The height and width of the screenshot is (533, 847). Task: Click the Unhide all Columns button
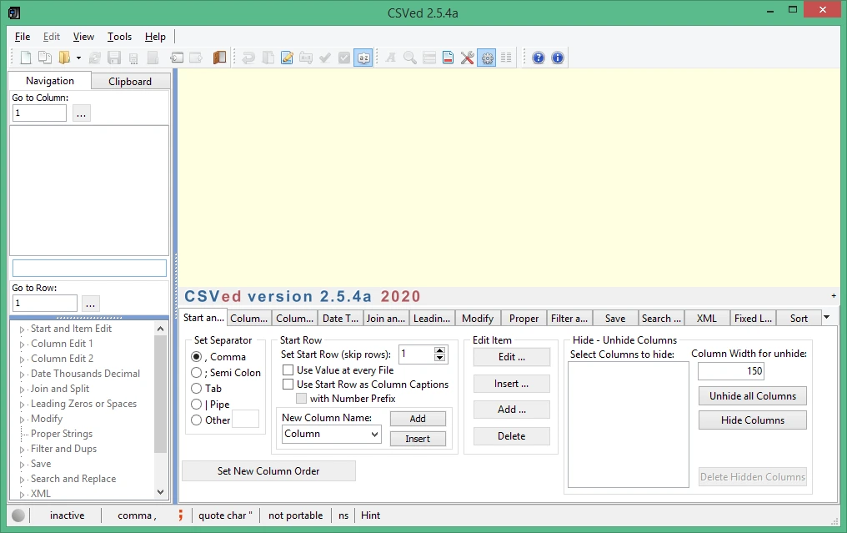tap(753, 396)
